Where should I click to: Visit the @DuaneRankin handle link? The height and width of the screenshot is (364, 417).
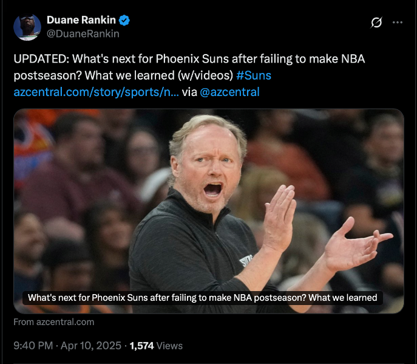83,34
